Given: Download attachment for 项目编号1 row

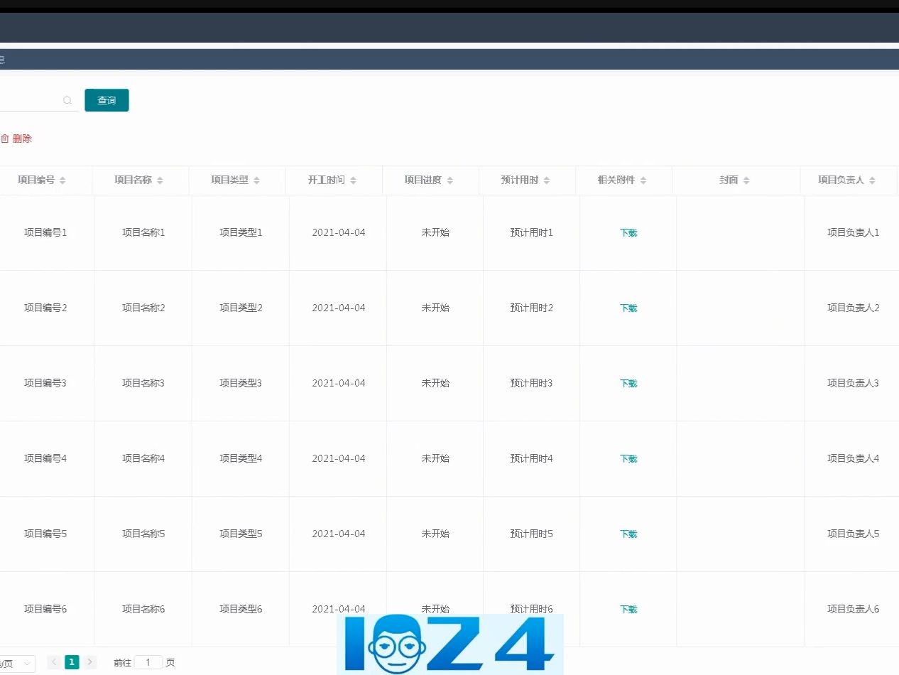Looking at the screenshot, I should (x=628, y=232).
